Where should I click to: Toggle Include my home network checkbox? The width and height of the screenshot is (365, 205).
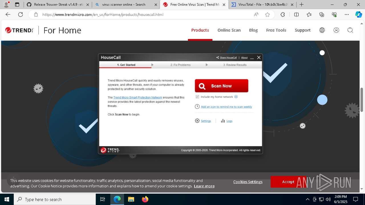pyautogui.click(x=197, y=97)
